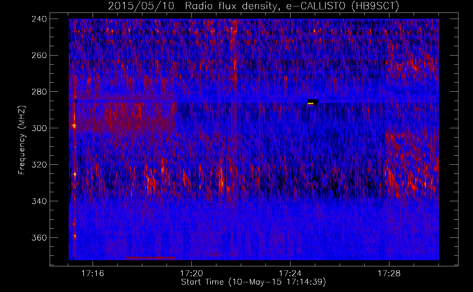Click the 17:16 time tick label
473x292 pixels.
coord(93,274)
